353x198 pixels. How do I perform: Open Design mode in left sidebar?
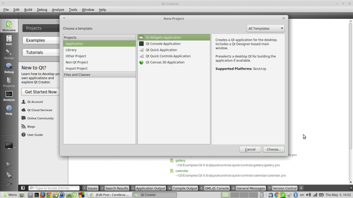(x=9, y=54)
